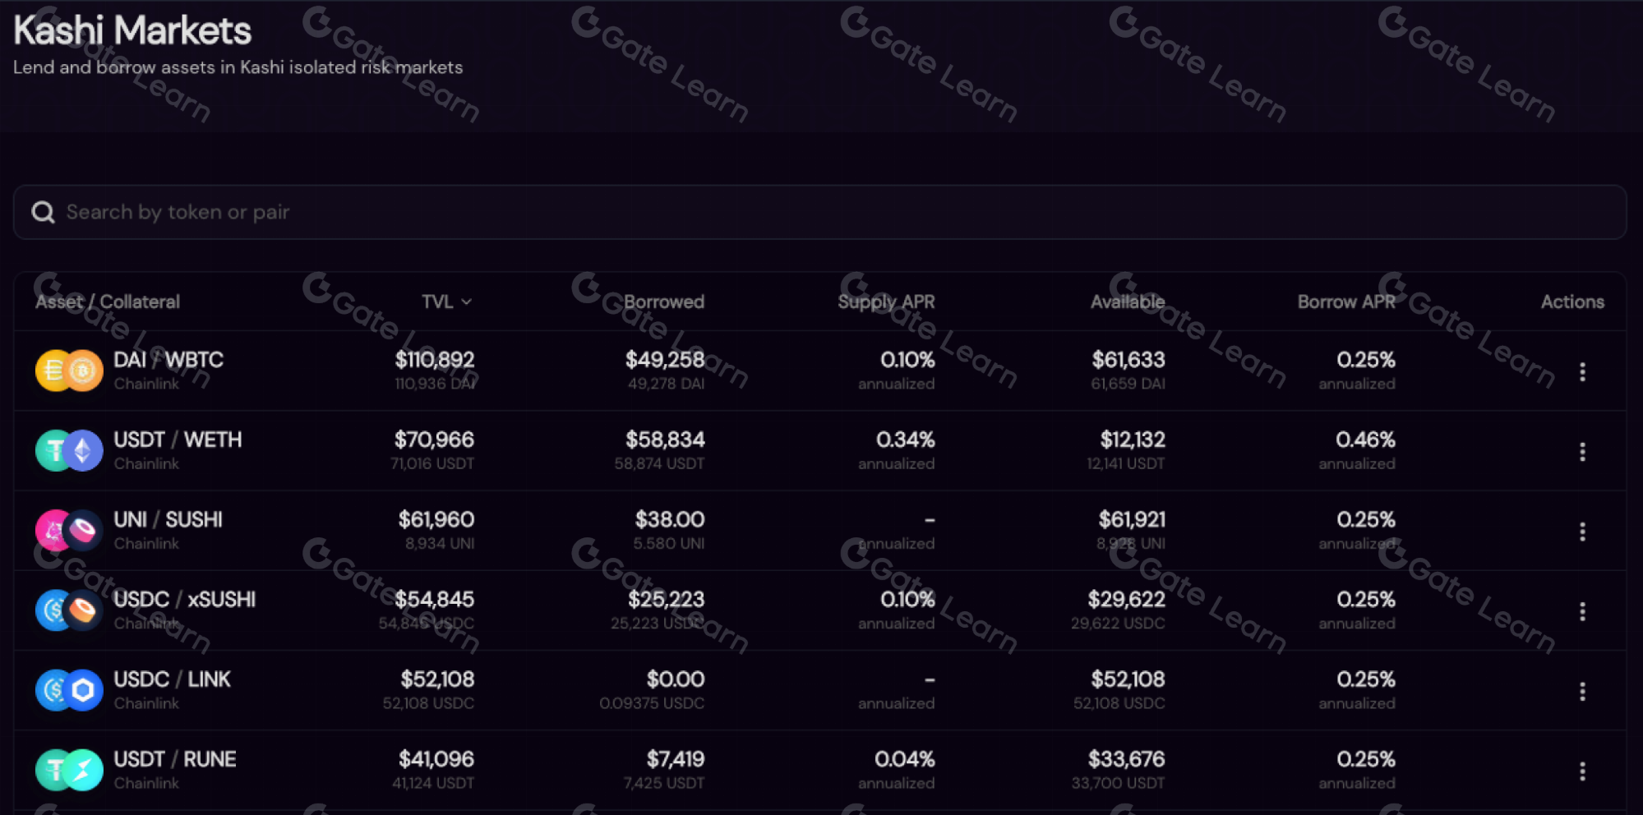
Task: Click the USDT / RUNE token pair icon
Action: point(69,770)
